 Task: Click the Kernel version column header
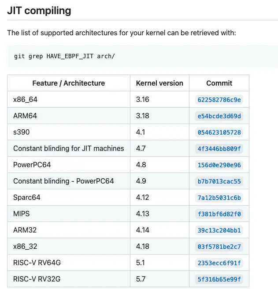click(x=159, y=83)
